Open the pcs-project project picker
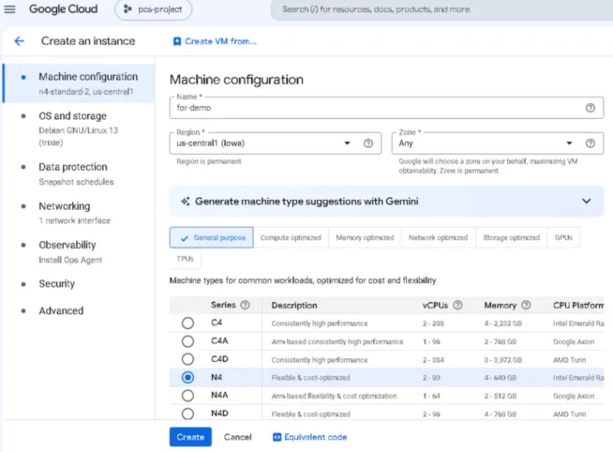The height and width of the screenshot is (452, 613). (x=154, y=9)
